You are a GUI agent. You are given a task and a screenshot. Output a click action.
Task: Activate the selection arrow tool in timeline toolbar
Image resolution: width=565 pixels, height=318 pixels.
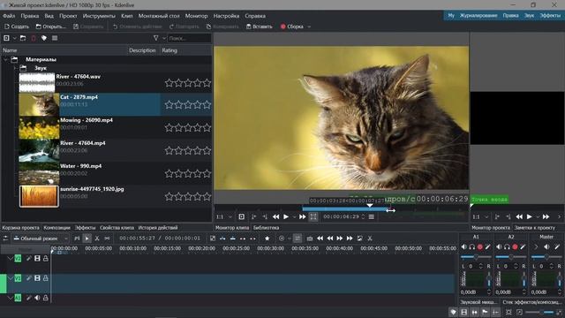tap(87, 238)
